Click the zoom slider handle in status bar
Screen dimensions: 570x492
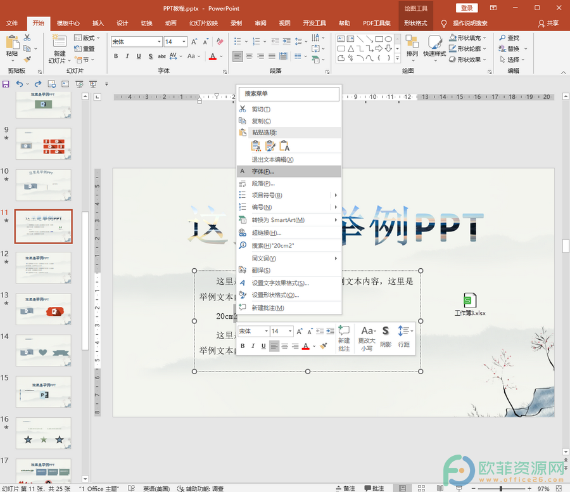click(x=501, y=489)
